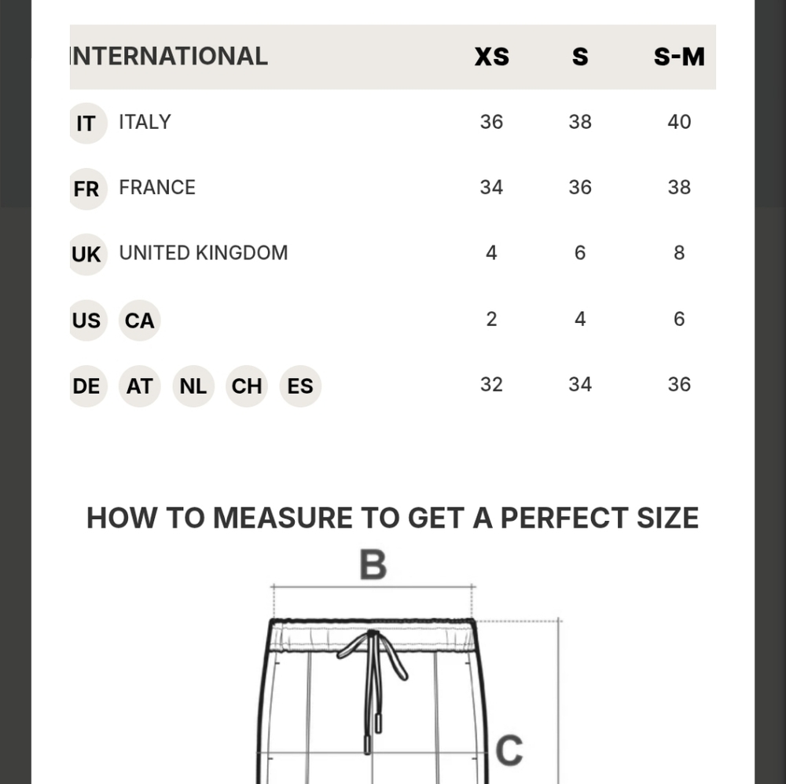Click the IT country badge
This screenshot has width=786, height=784.
pos(88,123)
